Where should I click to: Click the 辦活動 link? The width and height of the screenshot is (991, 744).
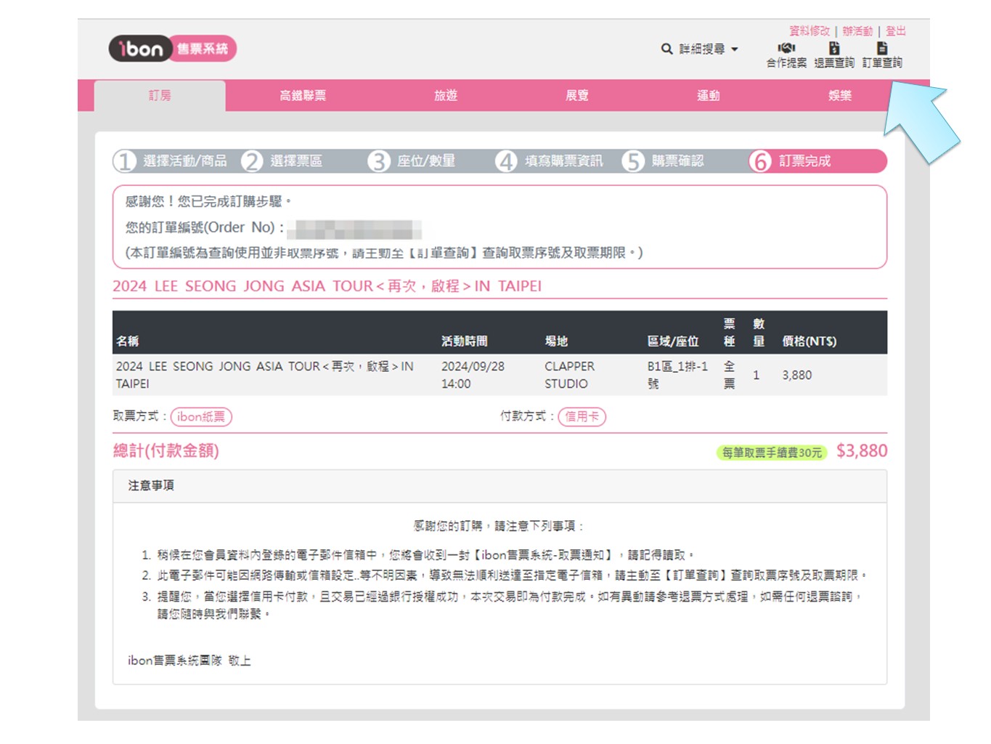tap(857, 31)
